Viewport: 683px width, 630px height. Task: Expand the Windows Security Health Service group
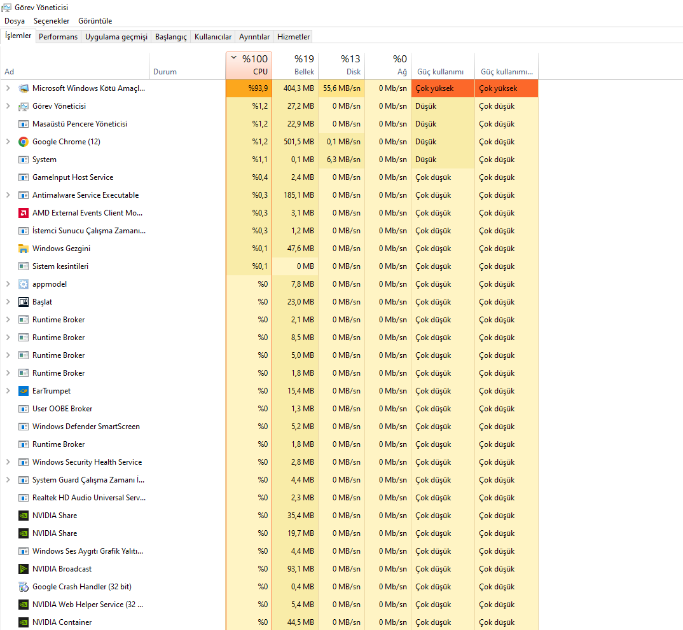8,462
